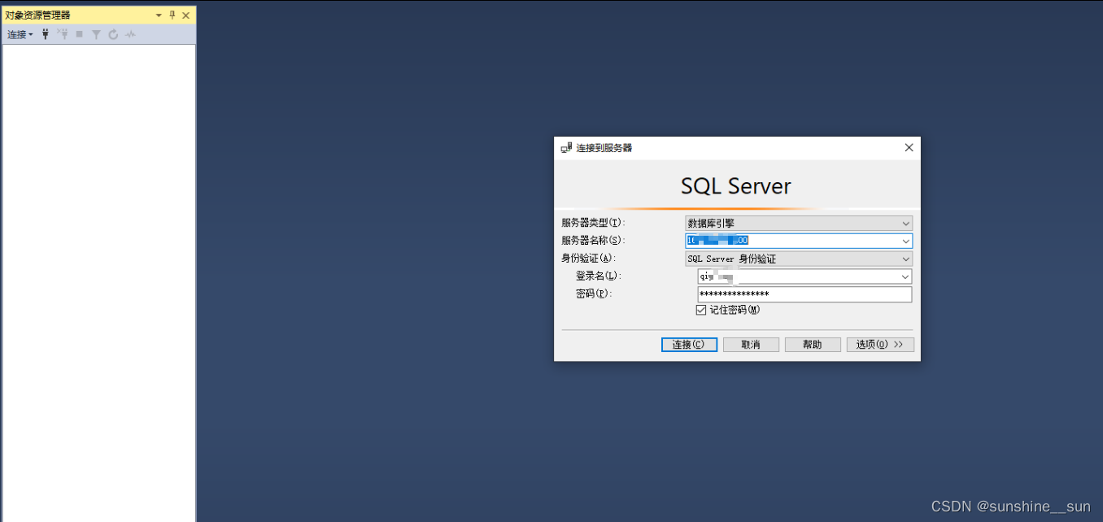Click the 取消 button
Image resolution: width=1103 pixels, height=522 pixels.
pyautogui.click(x=751, y=345)
